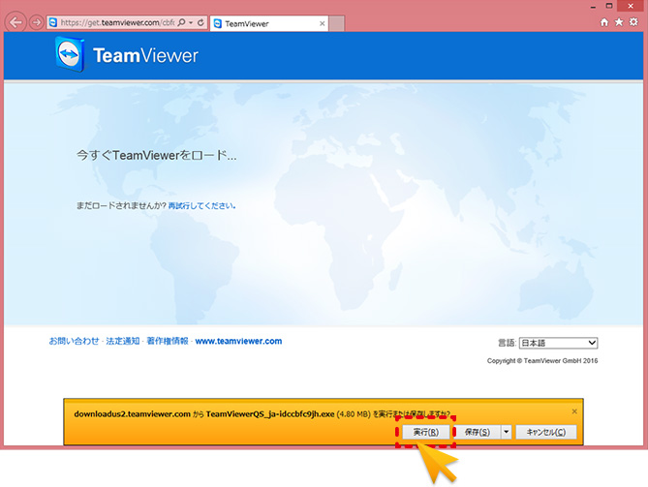Image resolution: width=648 pixels, height=487 pixels.
Task: Open the 言語 language dropdown showing 日本語
Action: click(558, 343)
